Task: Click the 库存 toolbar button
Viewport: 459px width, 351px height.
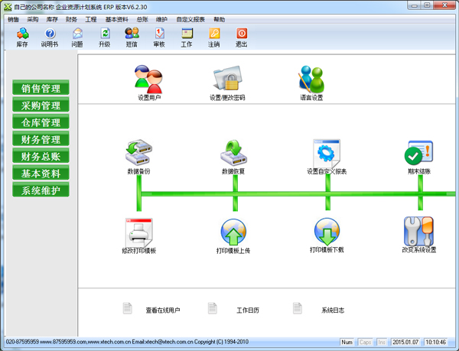Action: (22, 37)
